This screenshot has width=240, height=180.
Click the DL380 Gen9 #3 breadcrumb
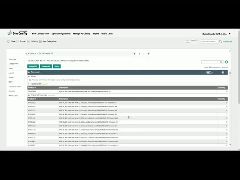click(x=46, y=54)
